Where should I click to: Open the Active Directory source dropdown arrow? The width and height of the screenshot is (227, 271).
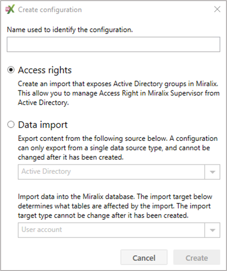pyautogui.click(x=212, y=172)
